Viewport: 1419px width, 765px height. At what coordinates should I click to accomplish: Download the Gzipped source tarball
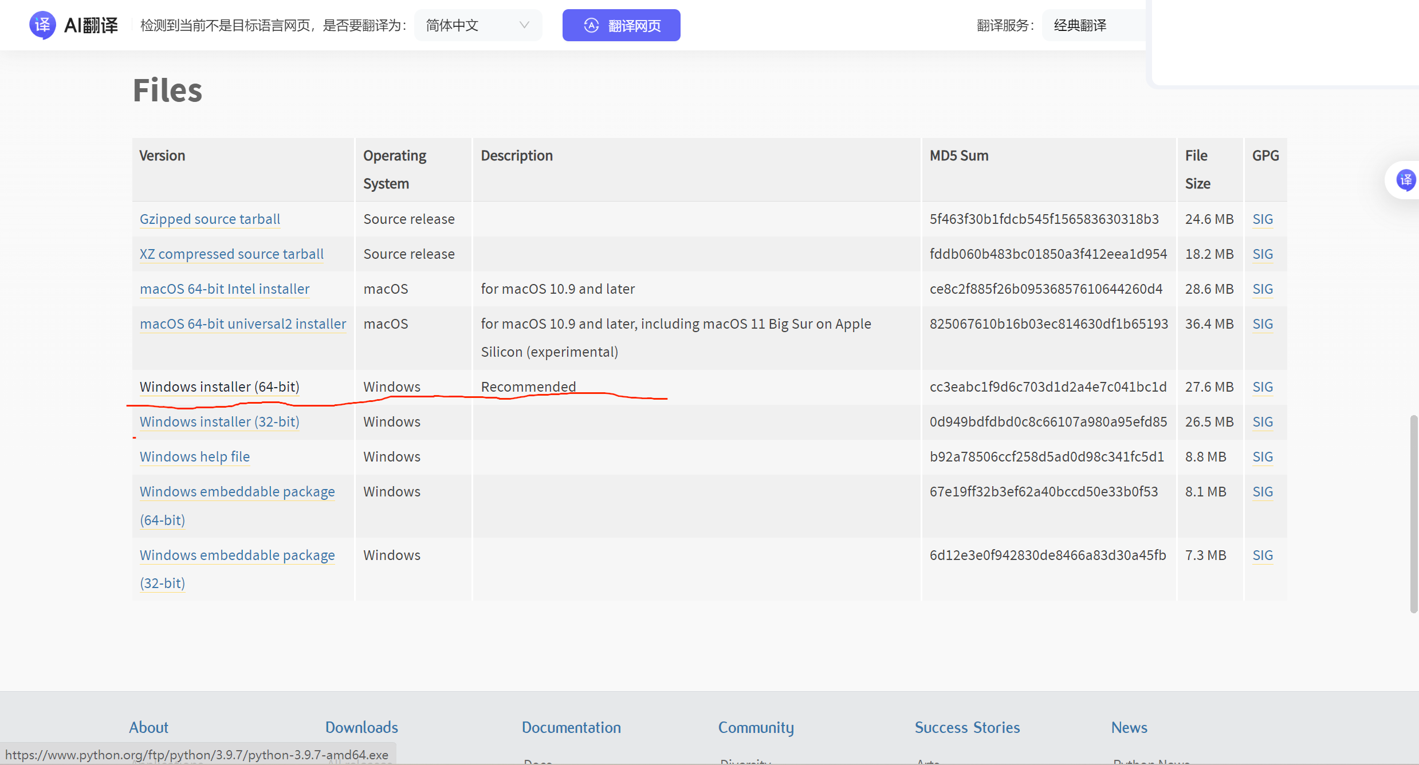210,219
